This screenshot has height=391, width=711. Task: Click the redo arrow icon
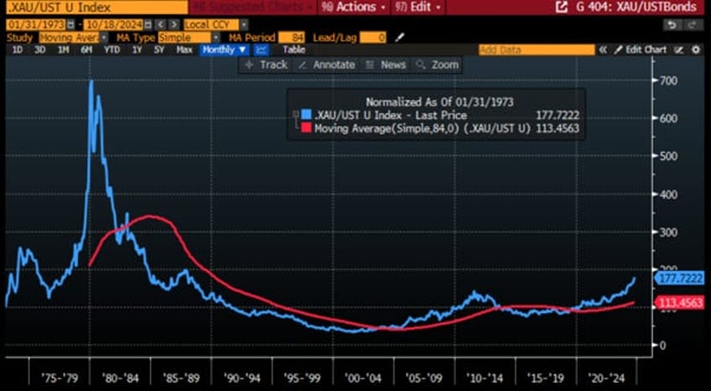coord(693,24)
